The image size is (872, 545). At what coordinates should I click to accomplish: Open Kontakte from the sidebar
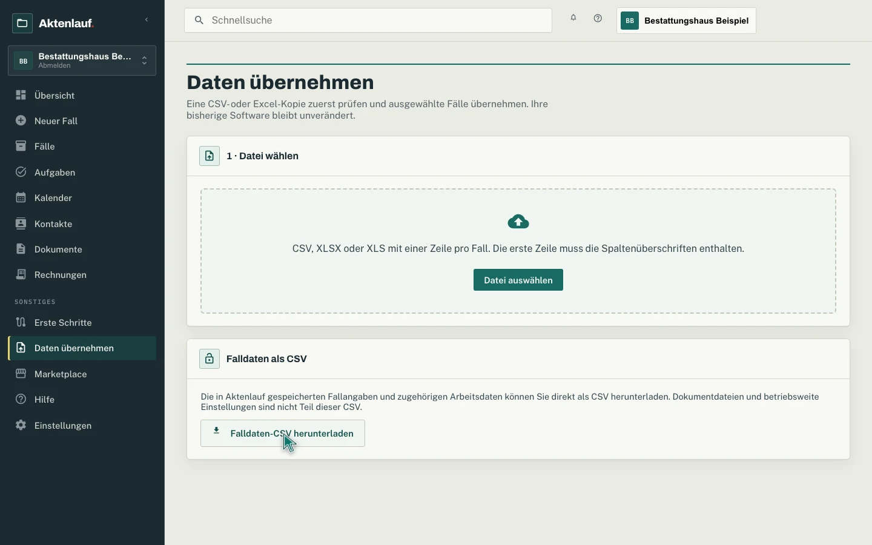pos(82,223)
